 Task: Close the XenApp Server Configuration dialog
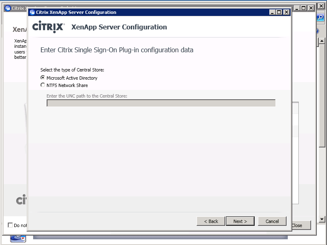click(x=287, y=12)
